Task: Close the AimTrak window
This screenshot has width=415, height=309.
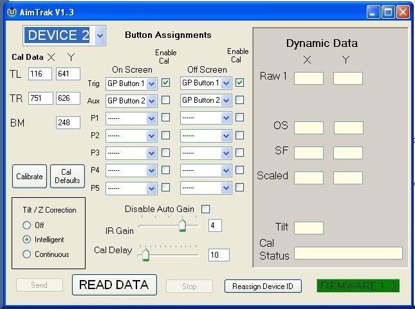Action: 403,12
